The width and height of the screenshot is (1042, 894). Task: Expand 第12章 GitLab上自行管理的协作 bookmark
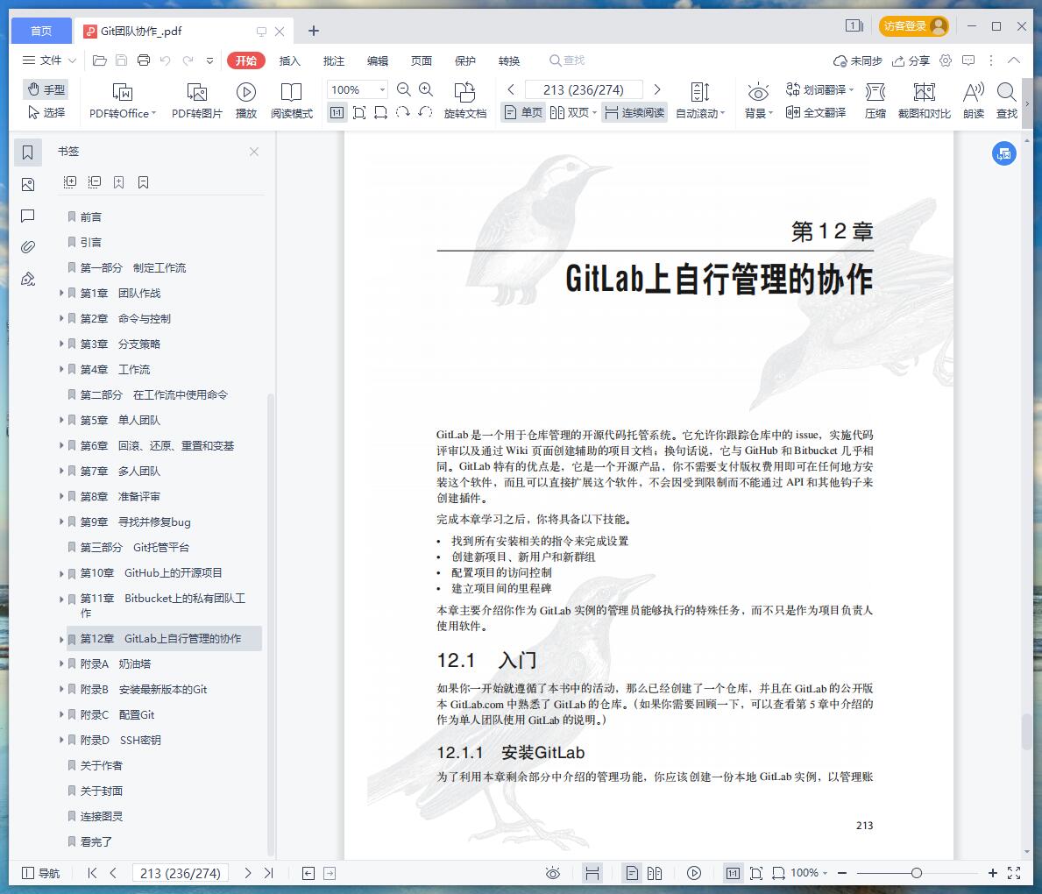point(61,639)
